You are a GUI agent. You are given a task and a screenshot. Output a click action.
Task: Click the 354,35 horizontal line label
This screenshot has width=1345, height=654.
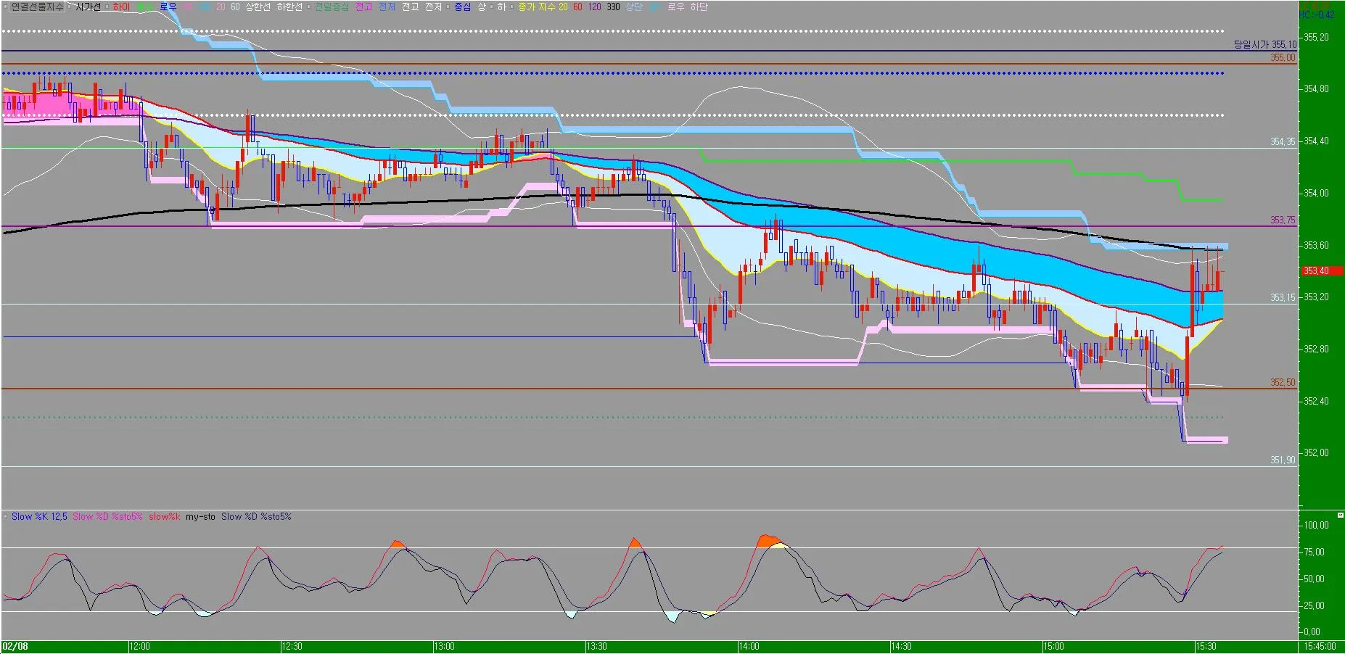[x=1283, y=141]
